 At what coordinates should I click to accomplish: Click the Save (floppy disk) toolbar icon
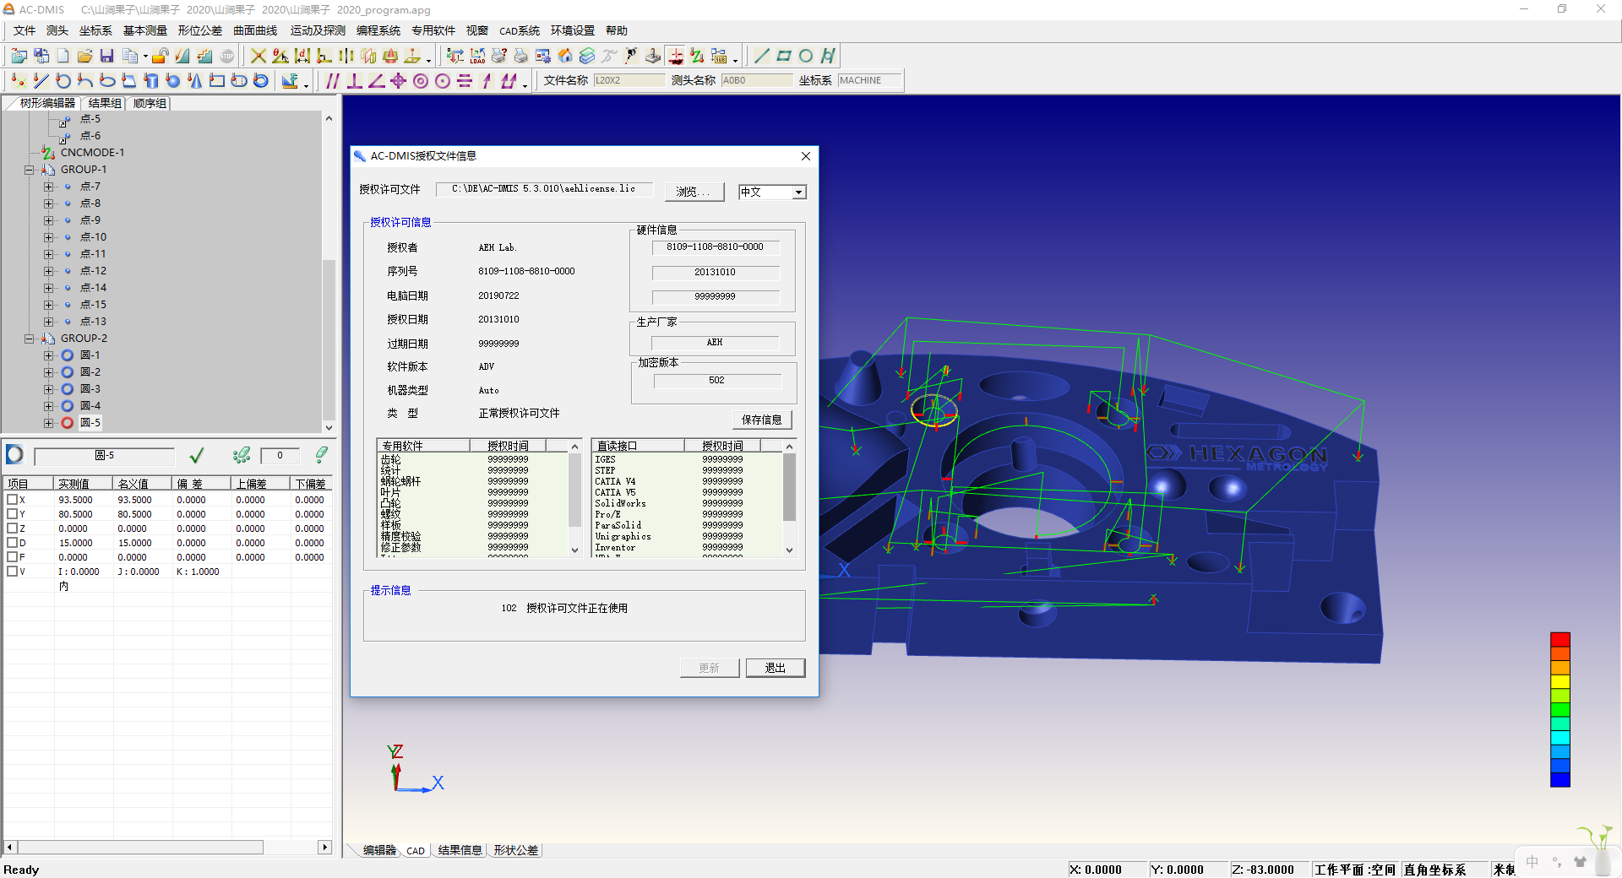point(106,56)
